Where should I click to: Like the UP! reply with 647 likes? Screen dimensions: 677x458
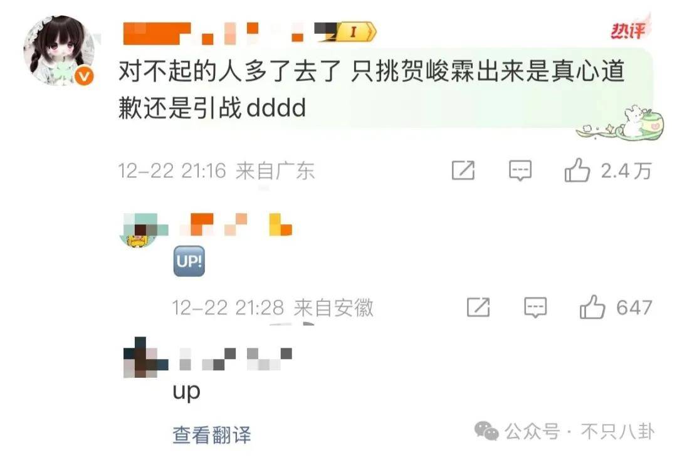click(x=592, y=307)
